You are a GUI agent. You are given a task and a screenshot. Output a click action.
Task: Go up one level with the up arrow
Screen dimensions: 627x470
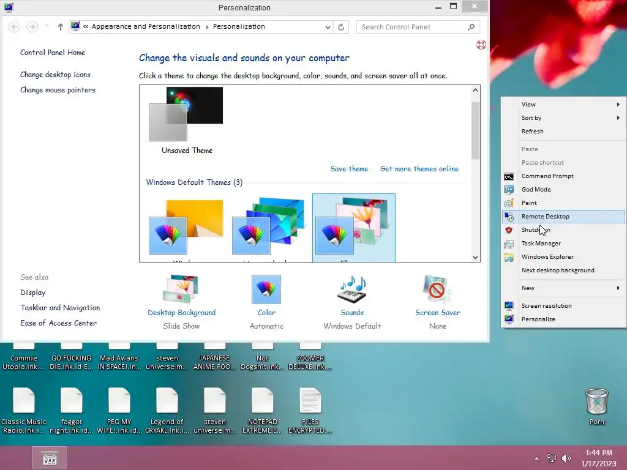tap(60, 27)
